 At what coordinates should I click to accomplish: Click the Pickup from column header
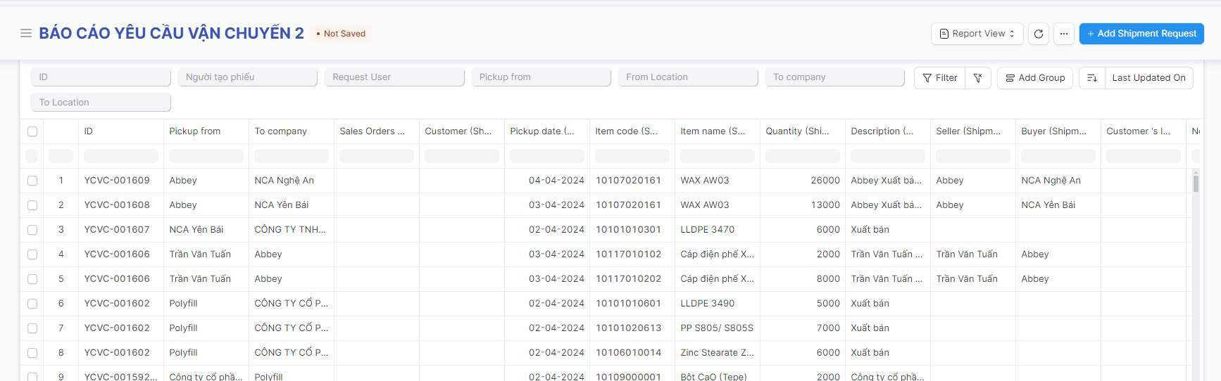click(x=195, y=131)
